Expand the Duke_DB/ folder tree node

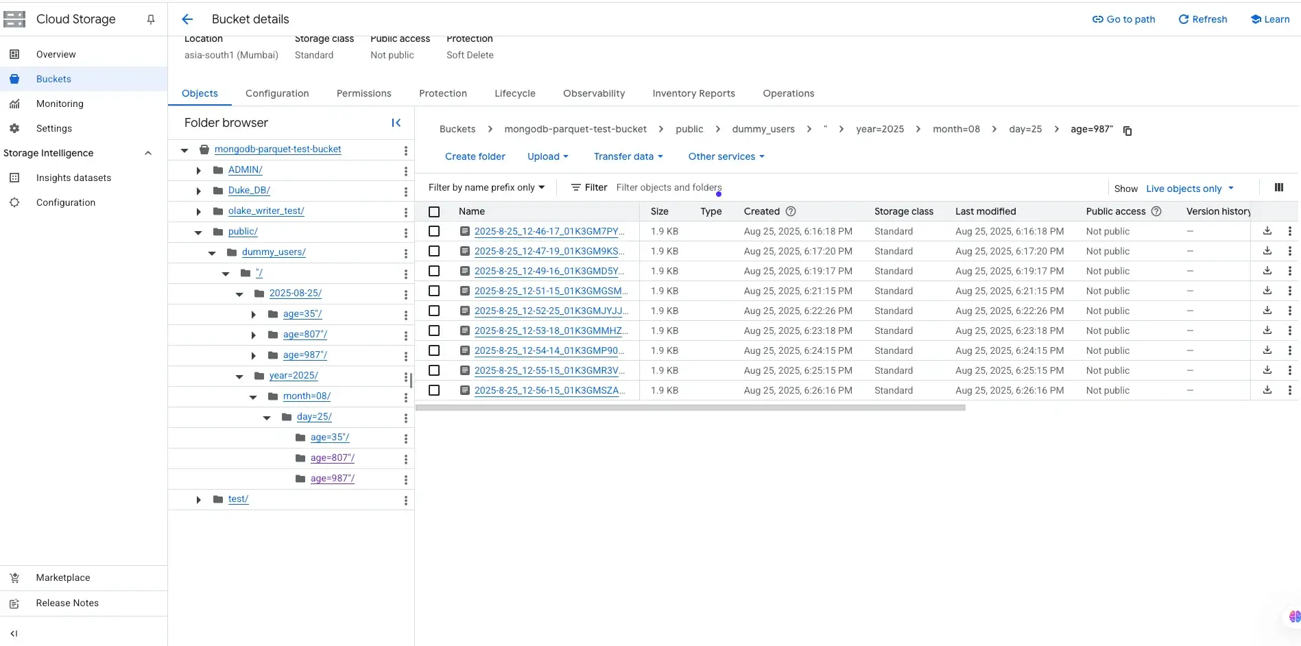(x=198, y=191)
